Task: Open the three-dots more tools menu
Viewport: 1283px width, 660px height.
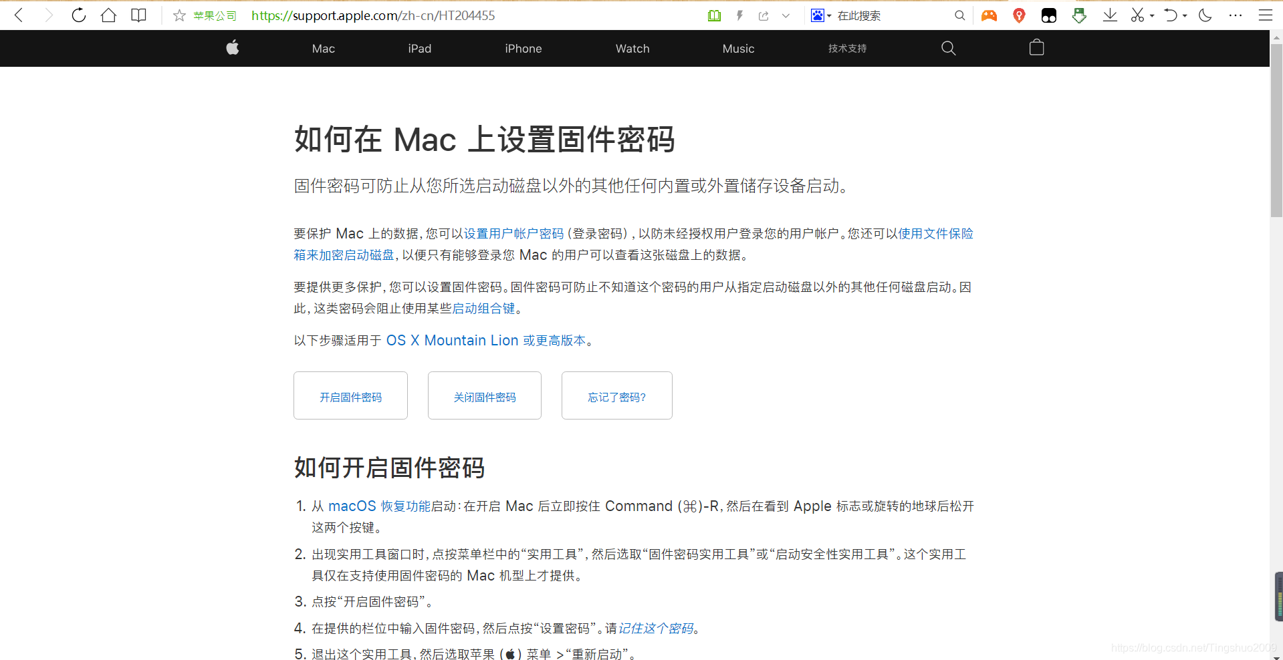Action: (x=1236, y=15)
